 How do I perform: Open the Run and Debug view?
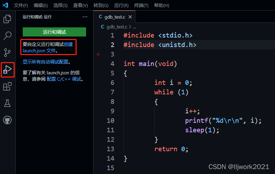coord(8,70)
